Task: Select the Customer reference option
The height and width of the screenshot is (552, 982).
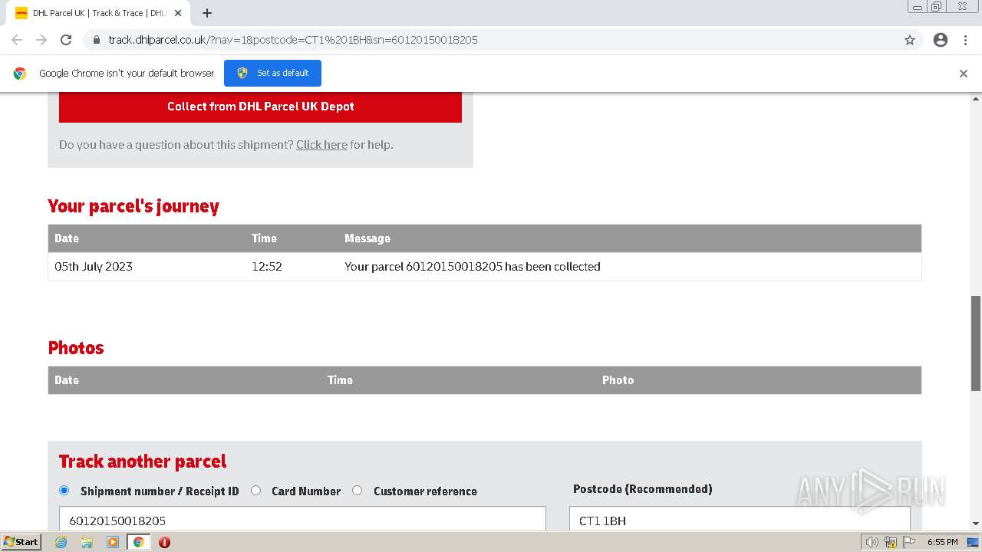Action: pyautogui.click(x=358, y=491)
